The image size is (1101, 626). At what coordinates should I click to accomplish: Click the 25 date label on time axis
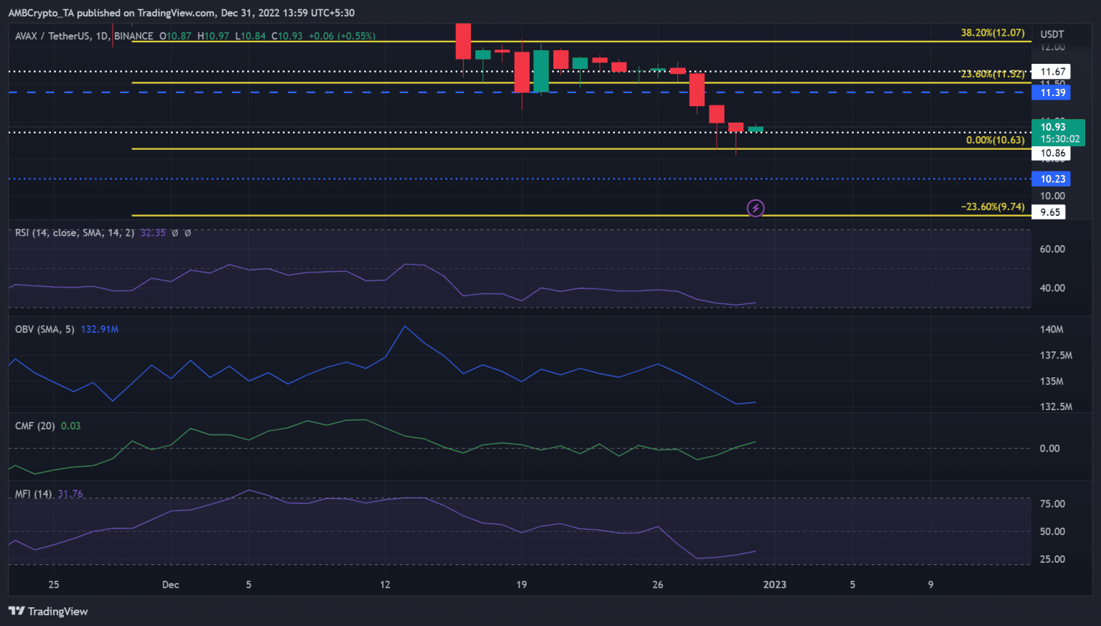(x=54, y=584)
